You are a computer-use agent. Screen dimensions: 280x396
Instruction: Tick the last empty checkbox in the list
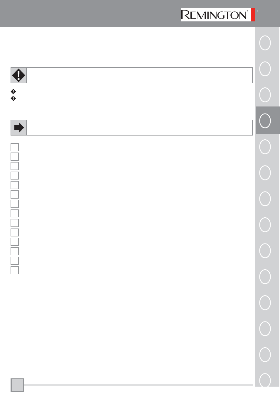pos(15,270)
